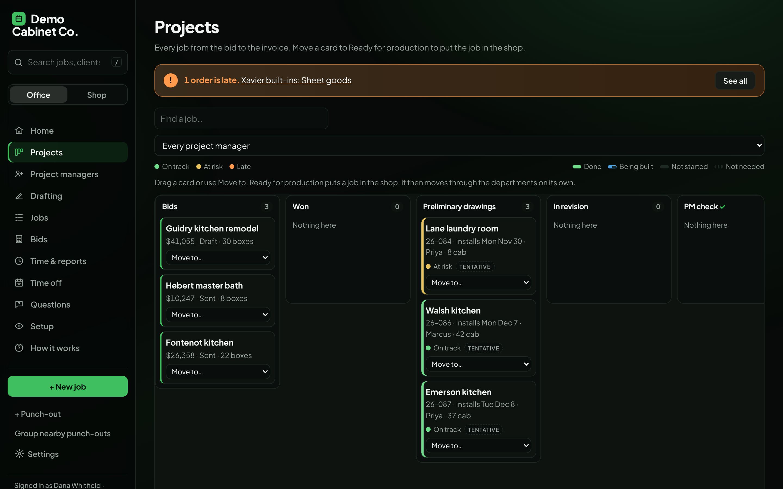Click the Project managers people icon

pos(19,174)
